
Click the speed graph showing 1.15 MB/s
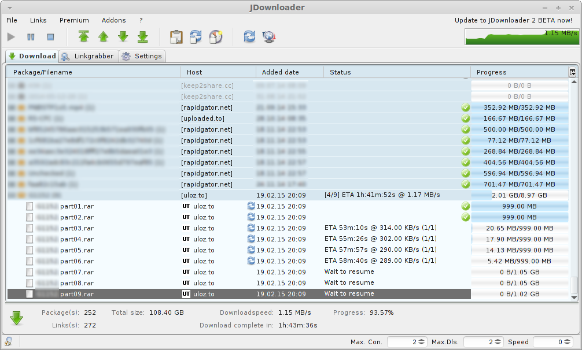(x=522, y=36)
